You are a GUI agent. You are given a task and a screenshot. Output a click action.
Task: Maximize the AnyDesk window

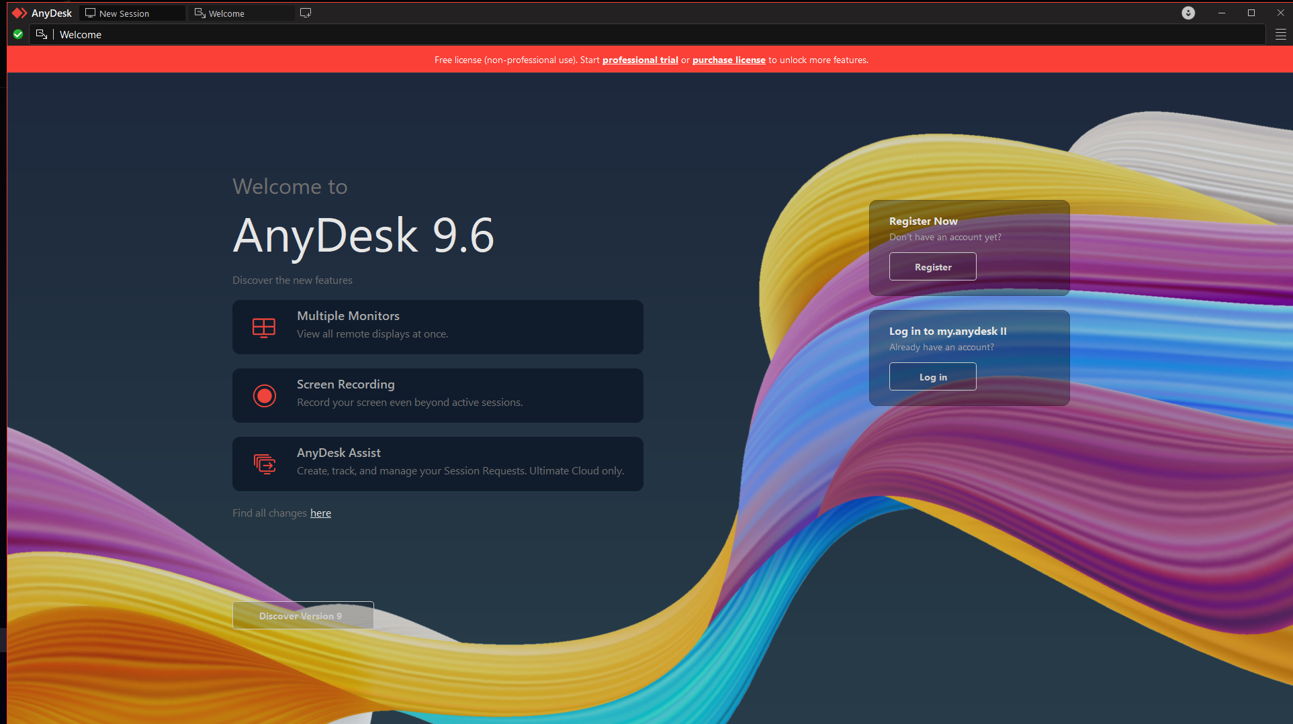pos(1251,13)
